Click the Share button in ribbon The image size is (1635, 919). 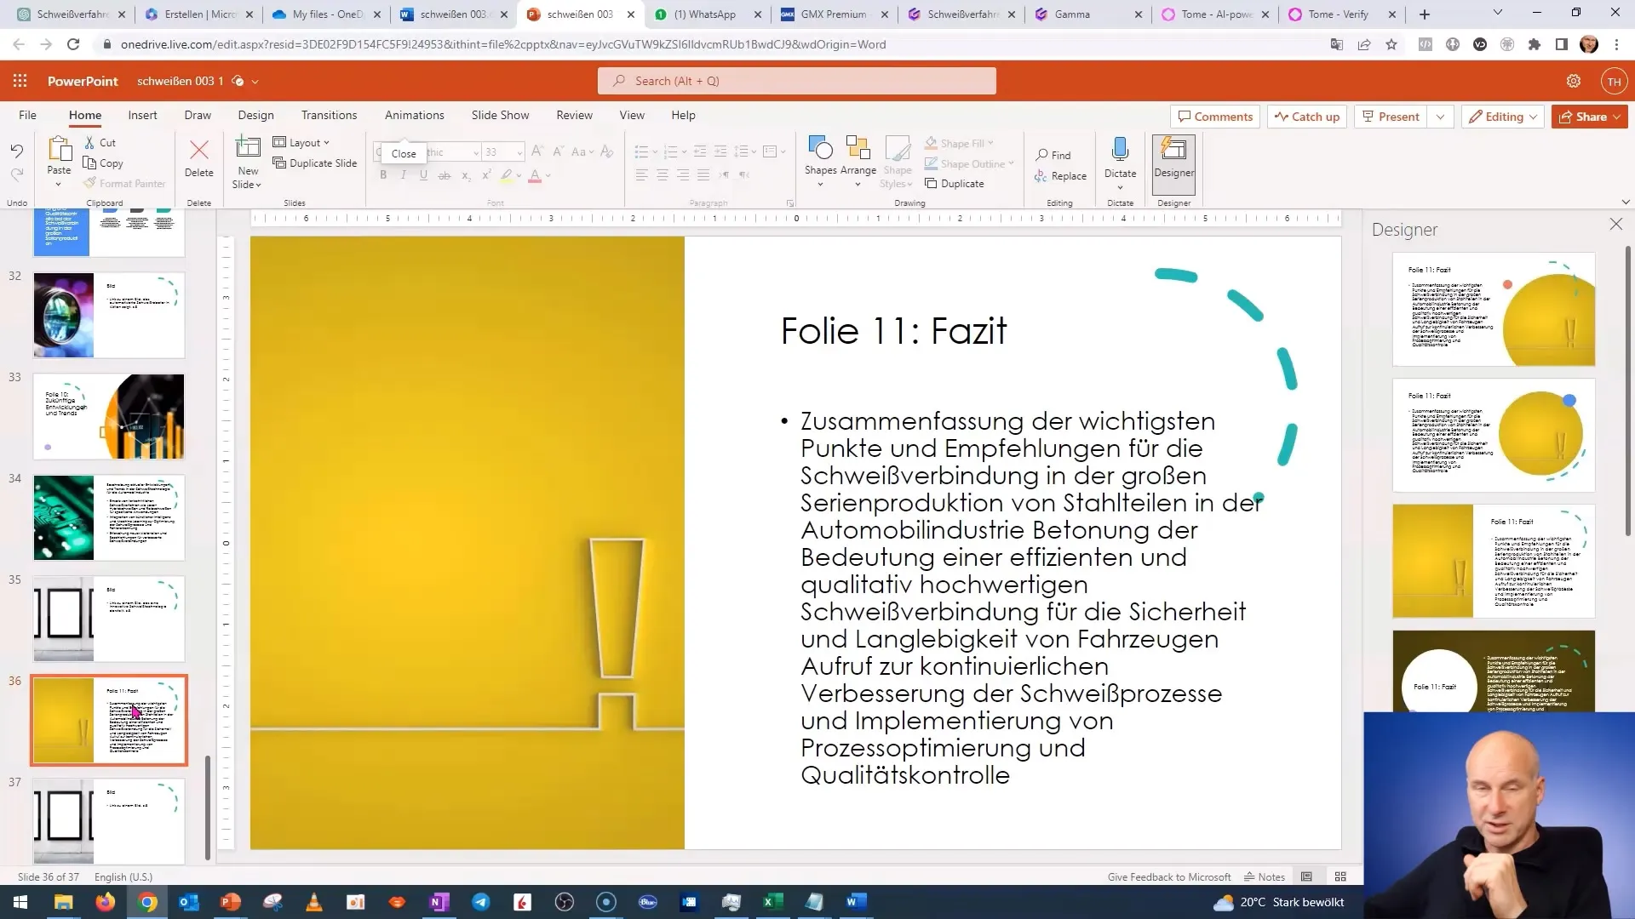[1586, 117]
